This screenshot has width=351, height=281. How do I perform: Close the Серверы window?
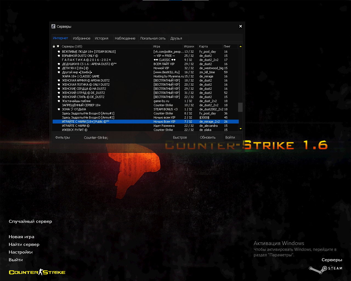[240, 26]
